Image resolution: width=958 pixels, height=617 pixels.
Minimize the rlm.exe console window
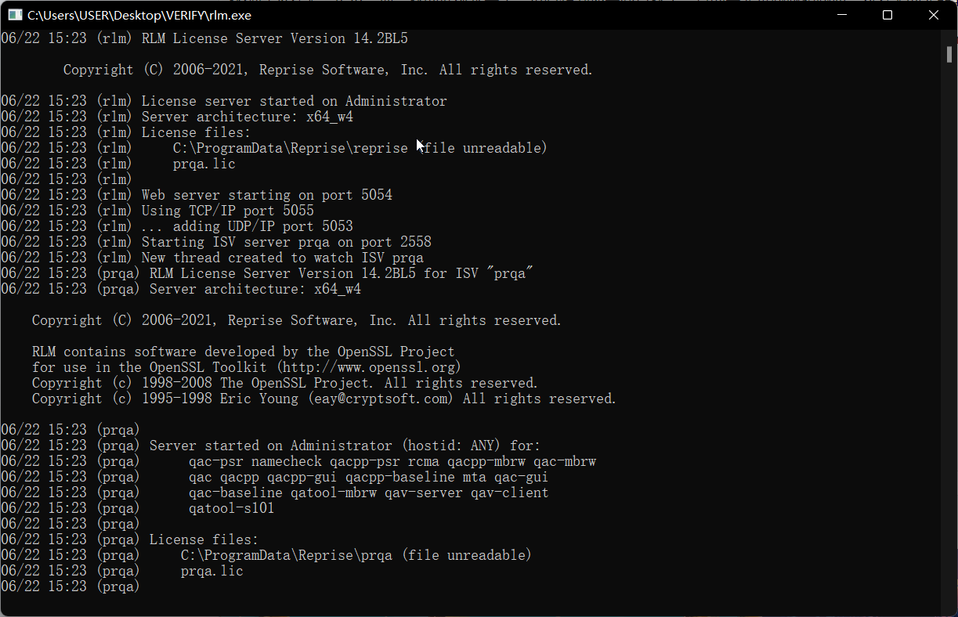[841, 15]
